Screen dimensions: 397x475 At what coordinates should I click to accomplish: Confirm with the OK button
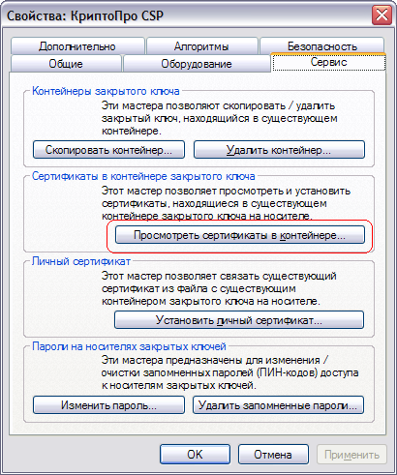click(x=195, y=455)
